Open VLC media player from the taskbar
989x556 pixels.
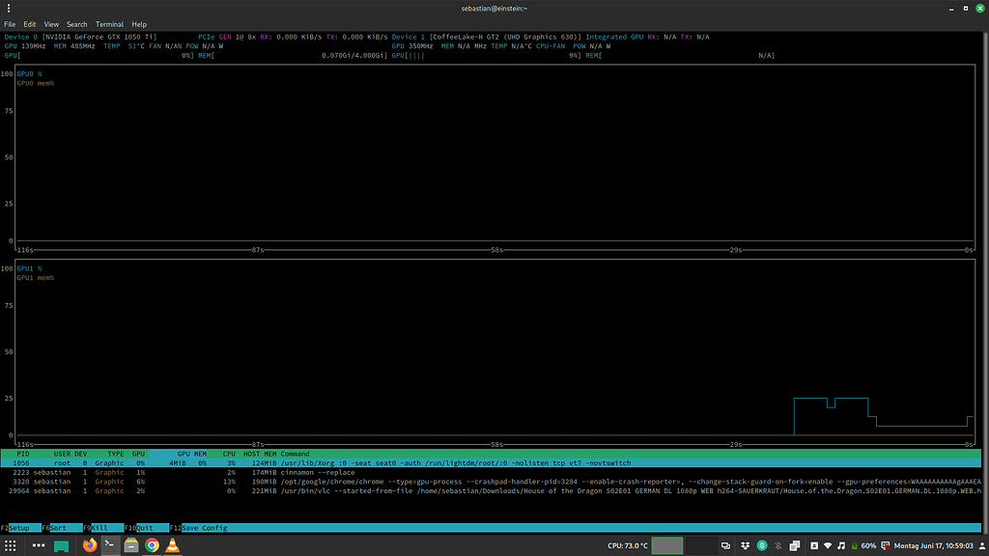click(x=170, y=544)
